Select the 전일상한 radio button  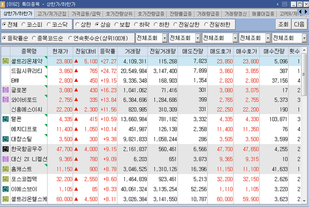175,25
